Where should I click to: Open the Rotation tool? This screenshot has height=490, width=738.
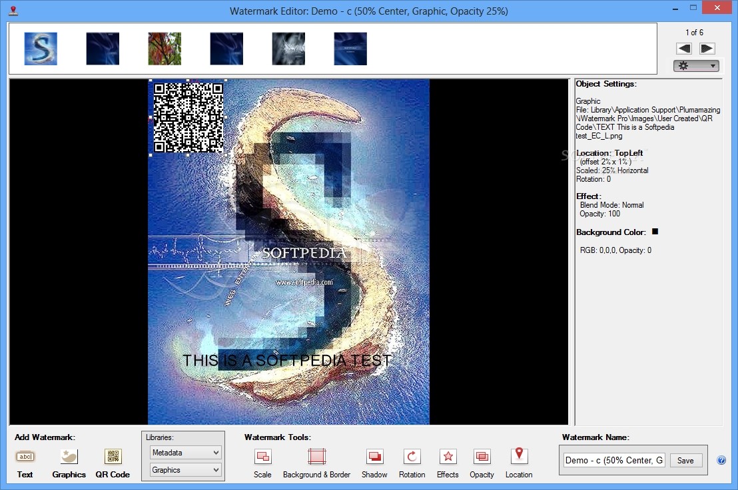point(412,457)
